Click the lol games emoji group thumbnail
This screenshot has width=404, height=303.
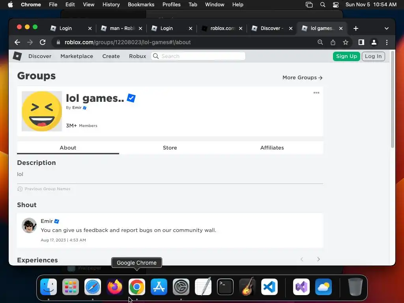pos(42,111)
